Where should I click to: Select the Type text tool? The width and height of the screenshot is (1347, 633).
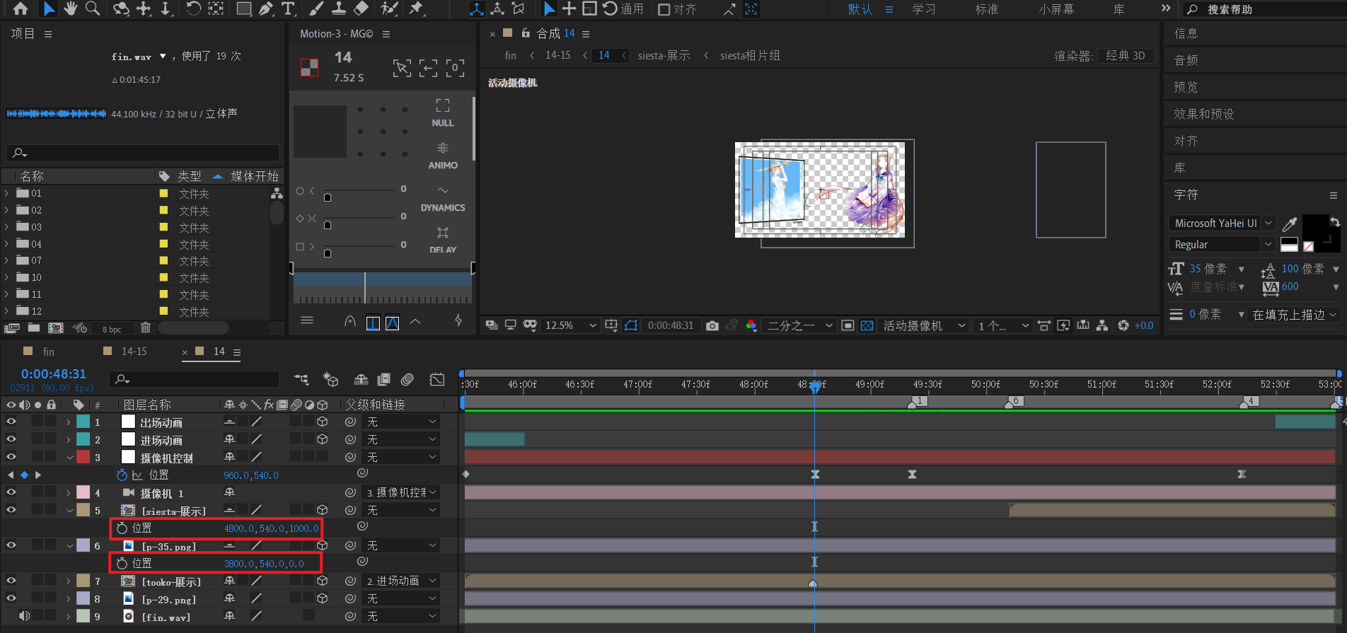(x=287, y=8)
